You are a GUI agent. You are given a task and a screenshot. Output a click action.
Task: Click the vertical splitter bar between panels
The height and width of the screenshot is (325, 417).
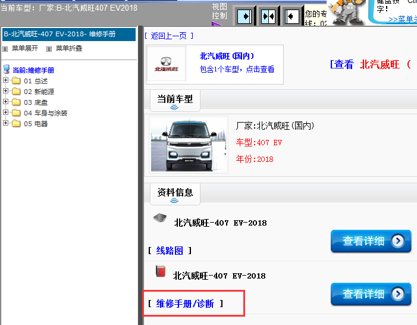click(x=140, y=176)
